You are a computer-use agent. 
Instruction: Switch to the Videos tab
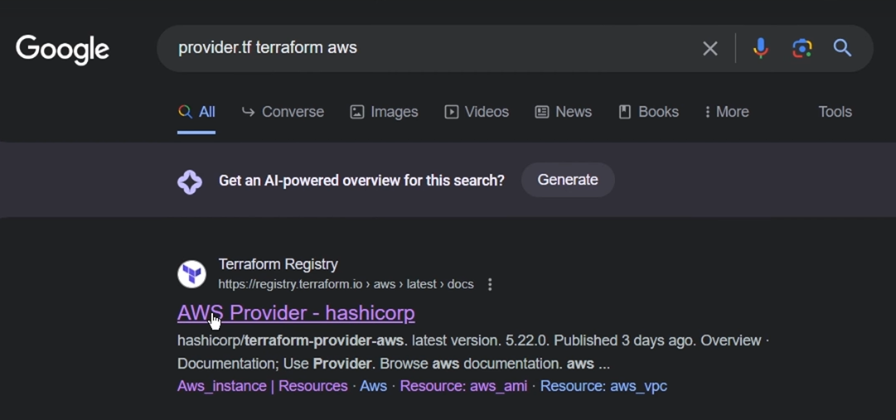click(x=477, y=112)
